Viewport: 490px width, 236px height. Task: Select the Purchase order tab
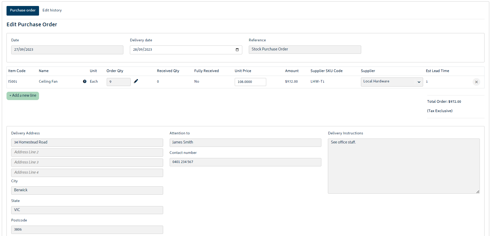pos(23,11)
